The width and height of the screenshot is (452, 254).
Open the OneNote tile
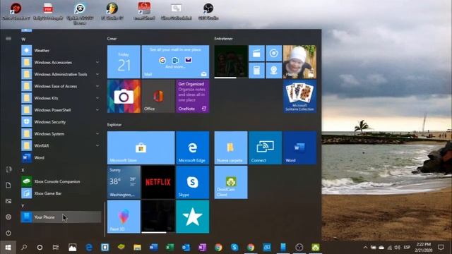click(193, 96)
